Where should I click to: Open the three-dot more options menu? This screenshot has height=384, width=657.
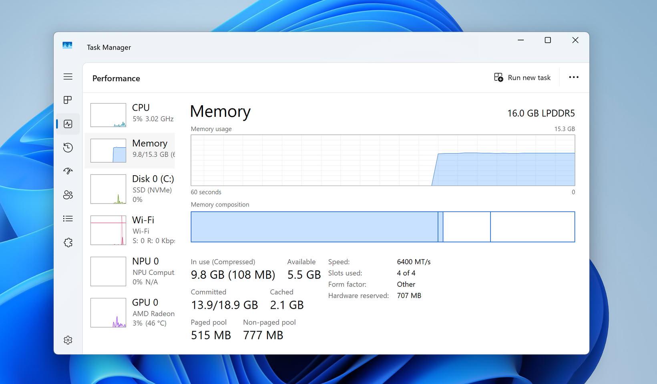574,77
